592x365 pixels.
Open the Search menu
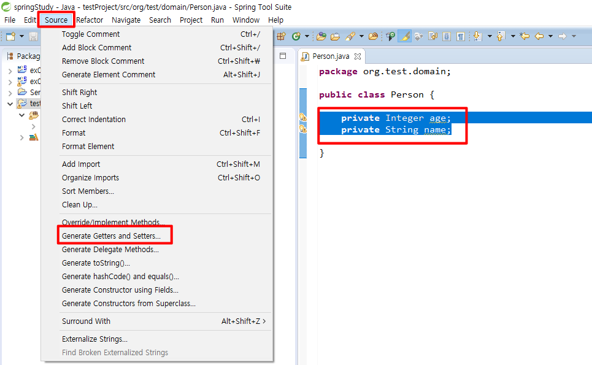[160, 20]
